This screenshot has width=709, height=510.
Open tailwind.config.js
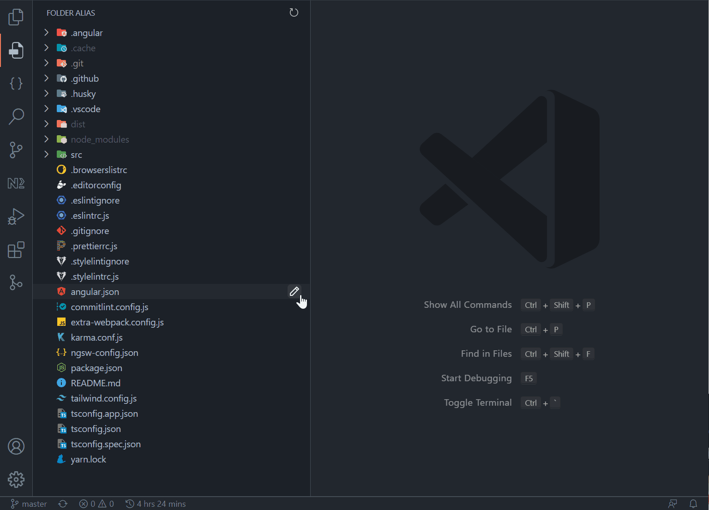coord(171,398)
